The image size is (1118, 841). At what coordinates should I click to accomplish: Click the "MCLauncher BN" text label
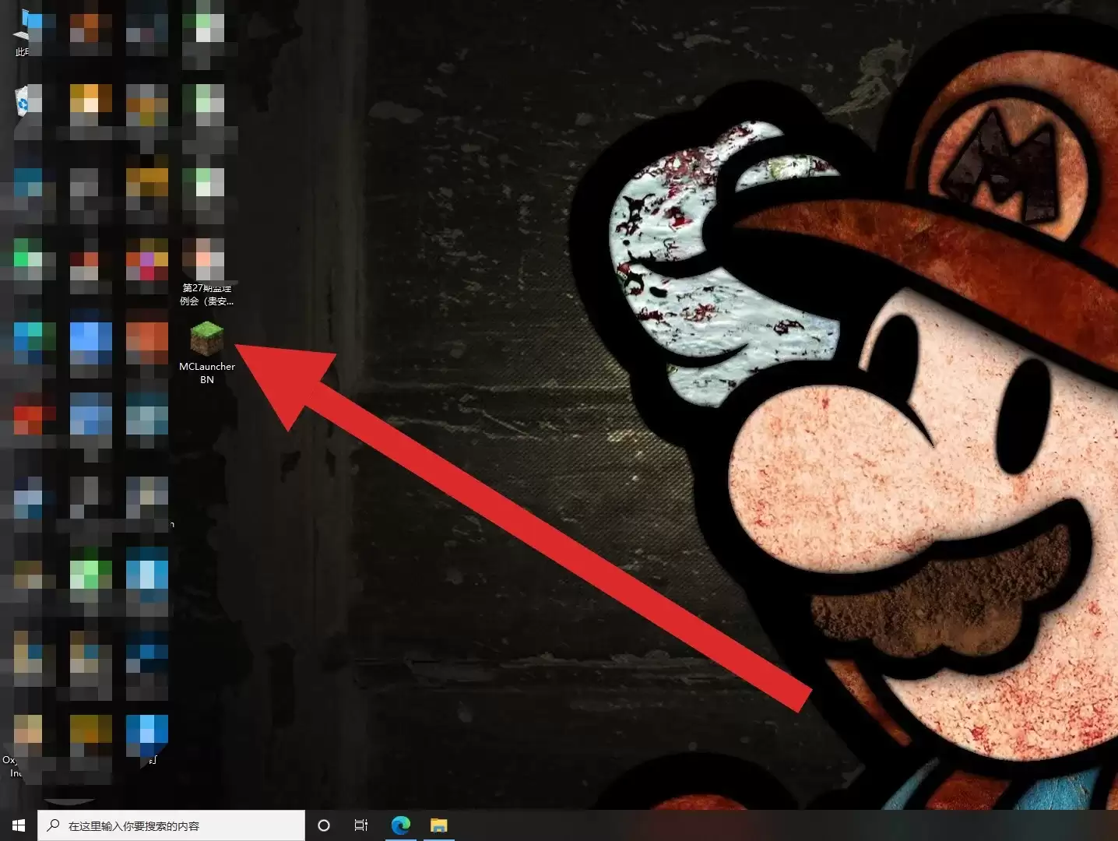(206, 373)
